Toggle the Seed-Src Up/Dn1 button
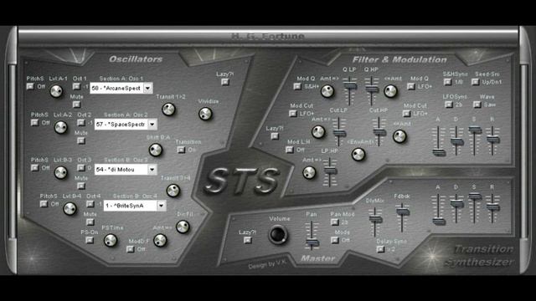 click(475, 82)
